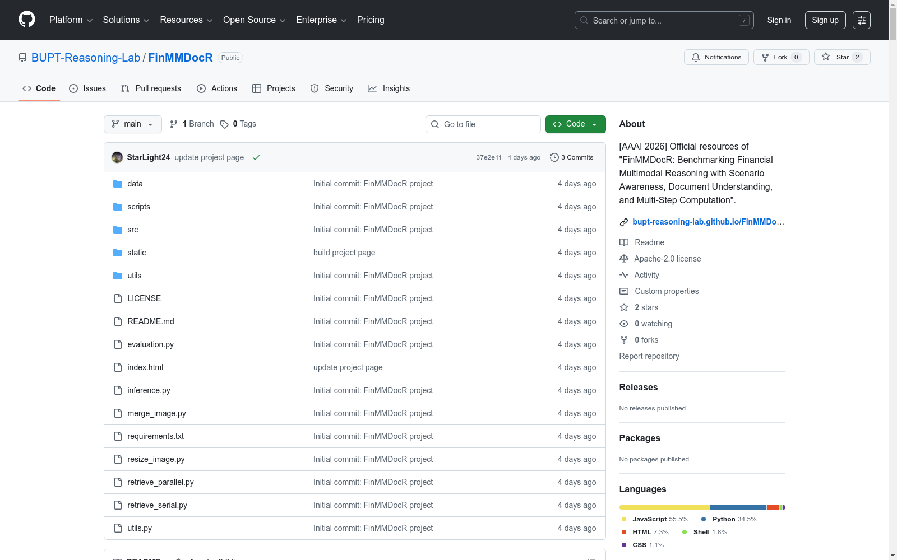Click the GitHub logo icon
This screenshot has width=897, height=560.
tap(27, 20)
